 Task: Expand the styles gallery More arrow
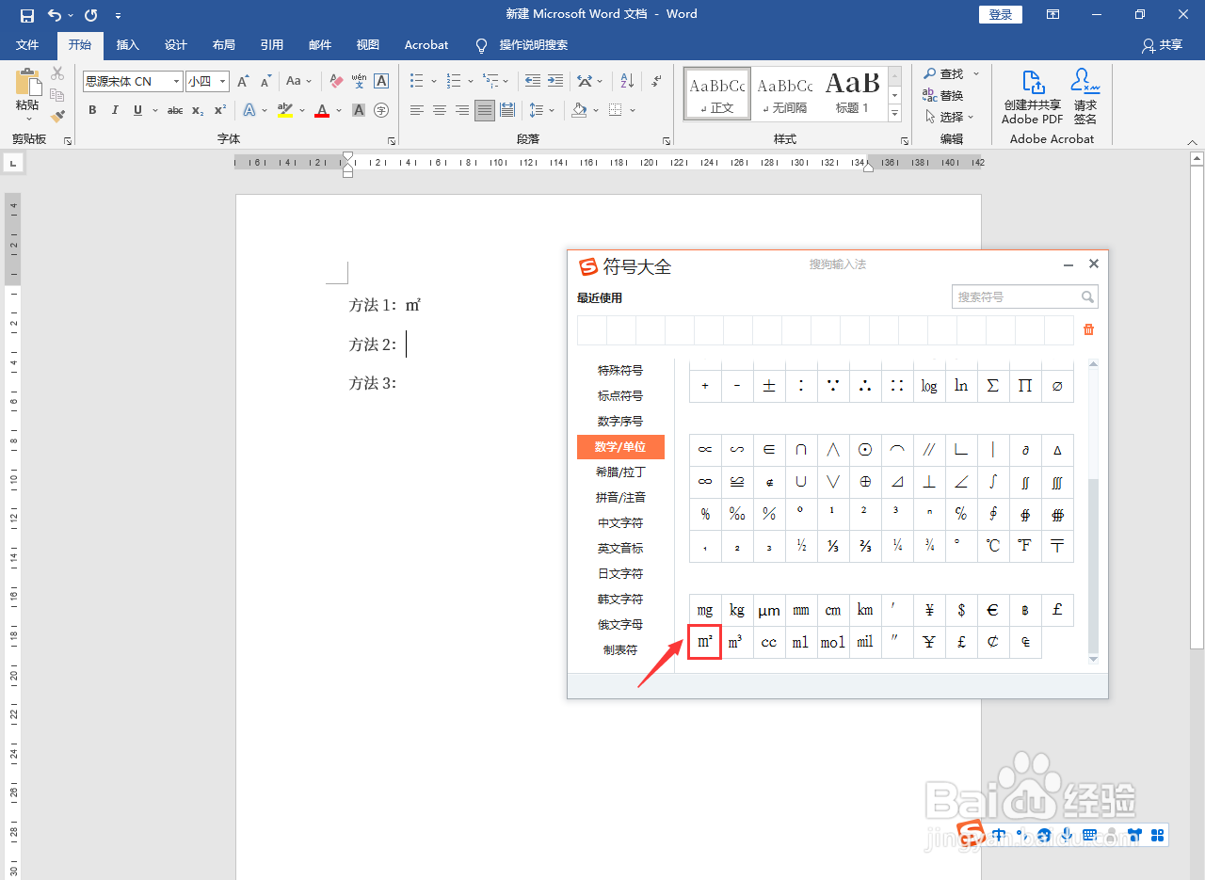[x=895, y=114]
